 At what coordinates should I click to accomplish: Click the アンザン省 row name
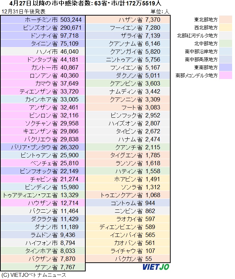(x=43, y=108)
